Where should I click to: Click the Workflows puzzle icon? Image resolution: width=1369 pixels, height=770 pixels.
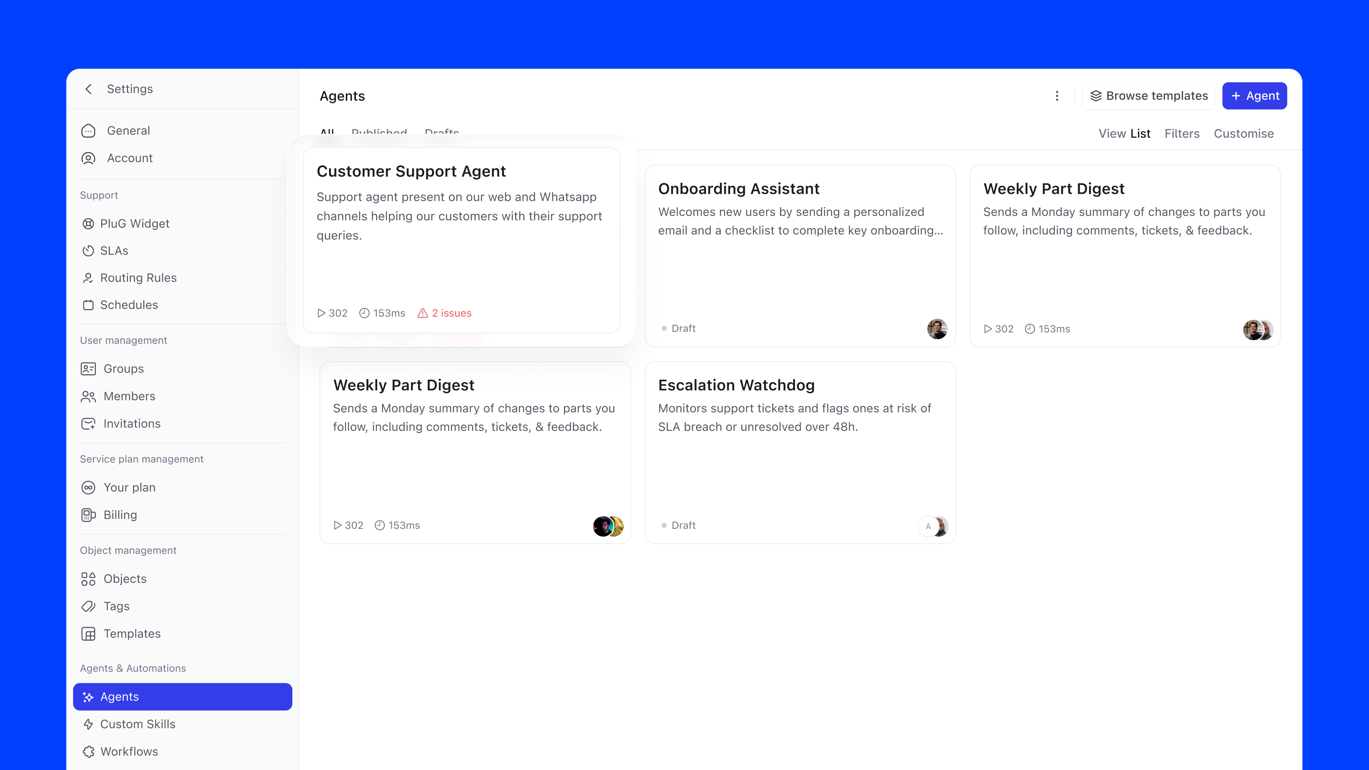[88, 751]
